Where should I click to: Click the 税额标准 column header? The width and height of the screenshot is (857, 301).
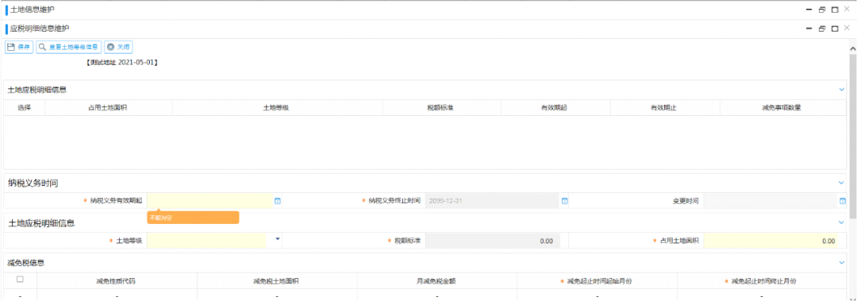coord(441,108)
